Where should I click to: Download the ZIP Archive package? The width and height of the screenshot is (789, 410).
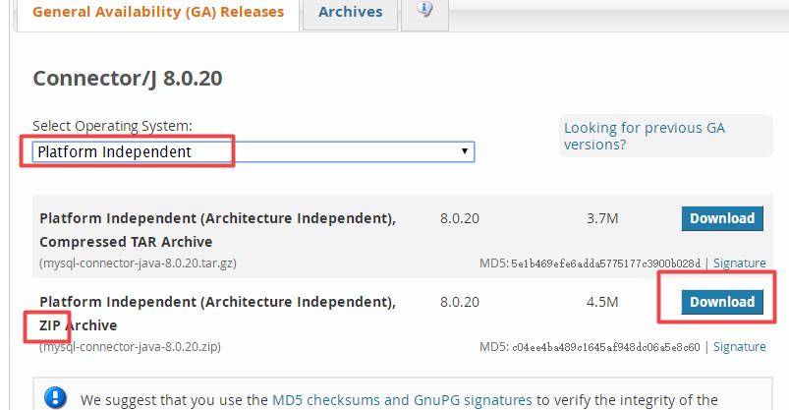pyautogui.click(x=721, y=302)
